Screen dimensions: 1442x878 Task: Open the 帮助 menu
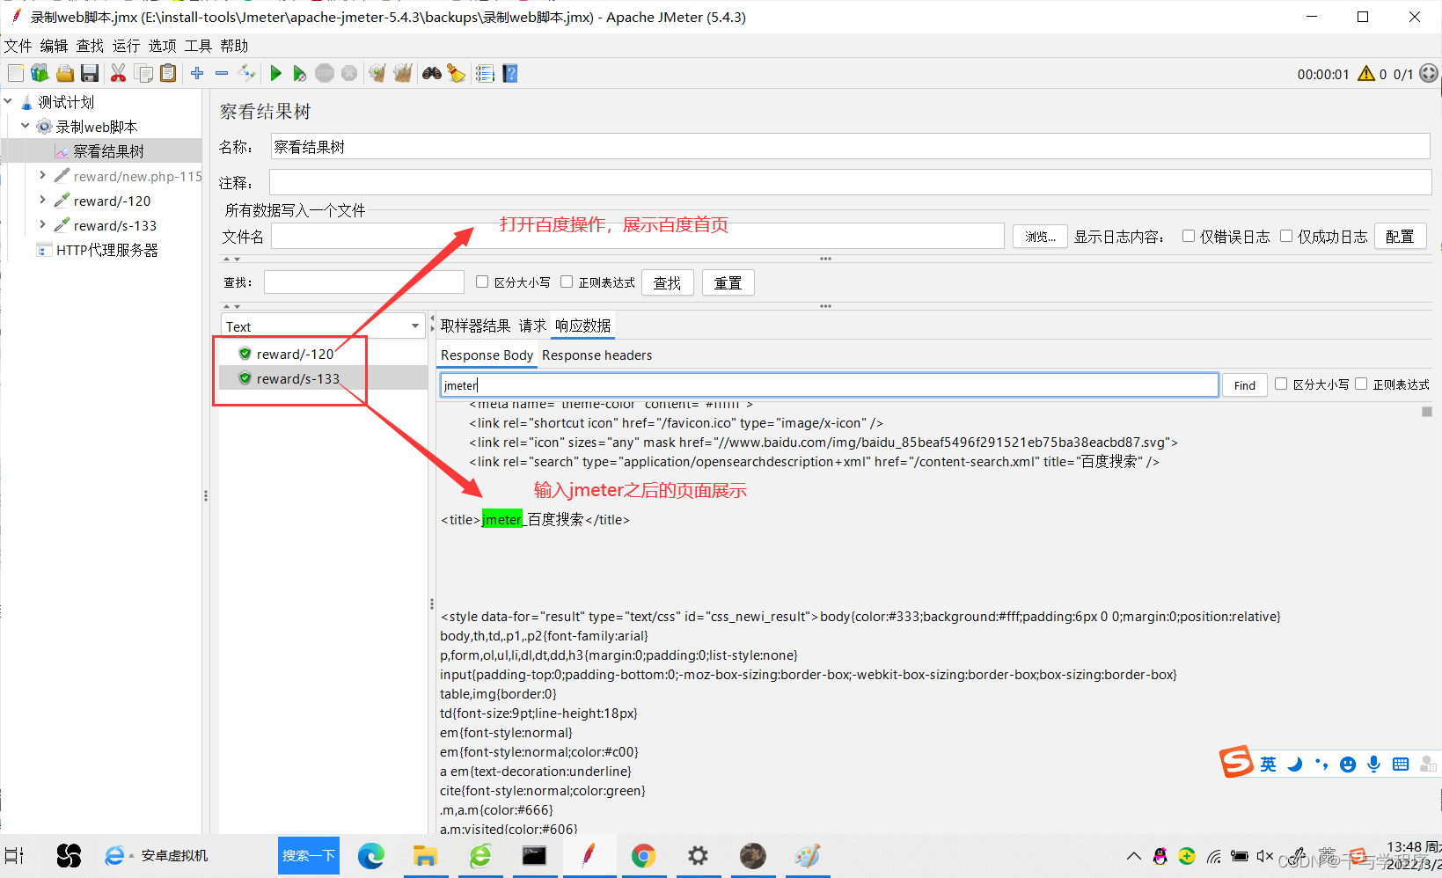pyautogui.click(x=234, y=46)
